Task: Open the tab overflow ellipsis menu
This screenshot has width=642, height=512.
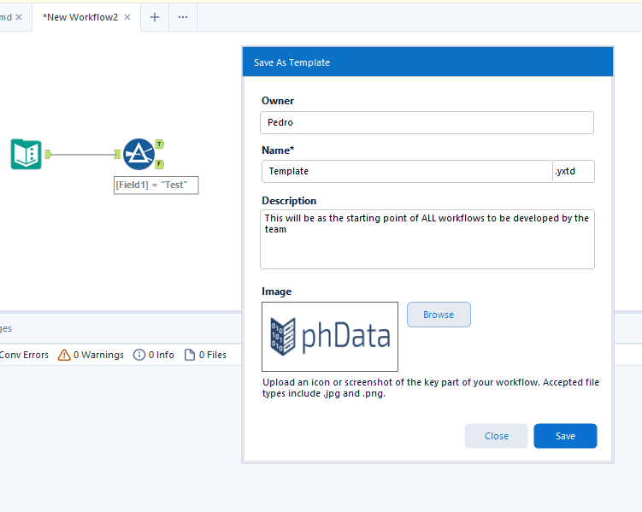Action: click(x=183, y=17)
